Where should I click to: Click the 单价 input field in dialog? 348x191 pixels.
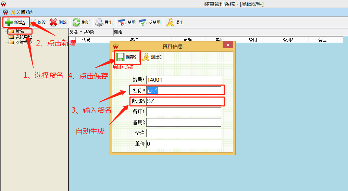[x=184, y=144]
